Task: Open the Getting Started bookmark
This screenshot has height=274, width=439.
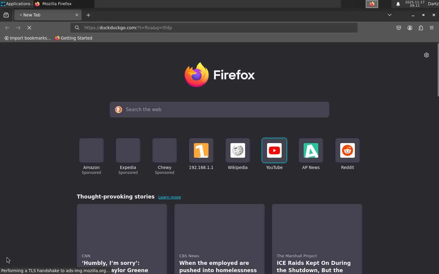Action: (x=74, y=38)
